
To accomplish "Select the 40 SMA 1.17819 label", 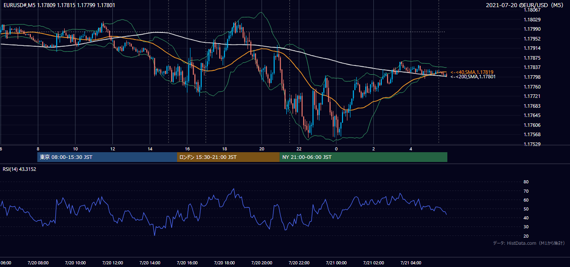I will [x=472, y=72].
